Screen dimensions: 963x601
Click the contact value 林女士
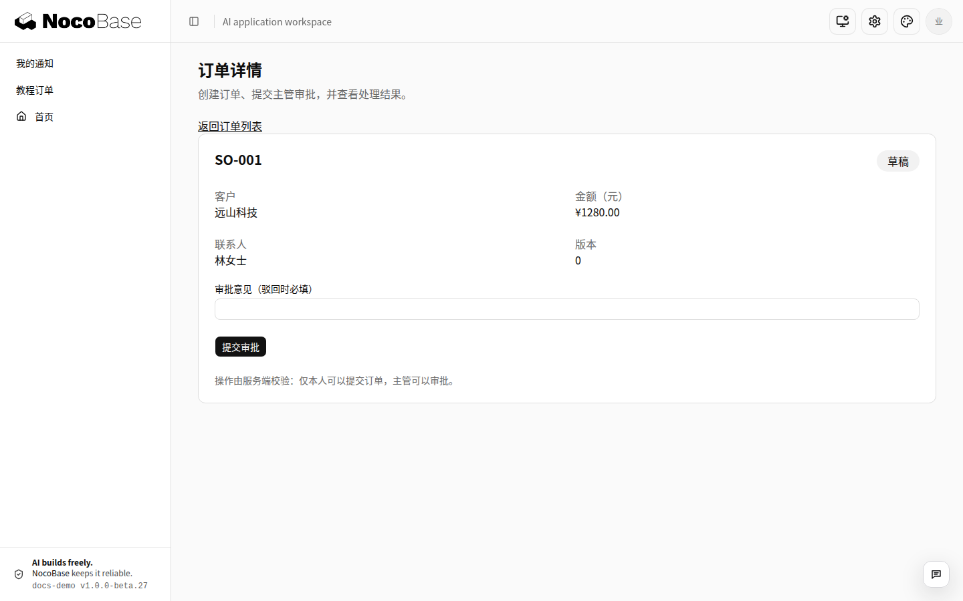[x=231, y=260]
